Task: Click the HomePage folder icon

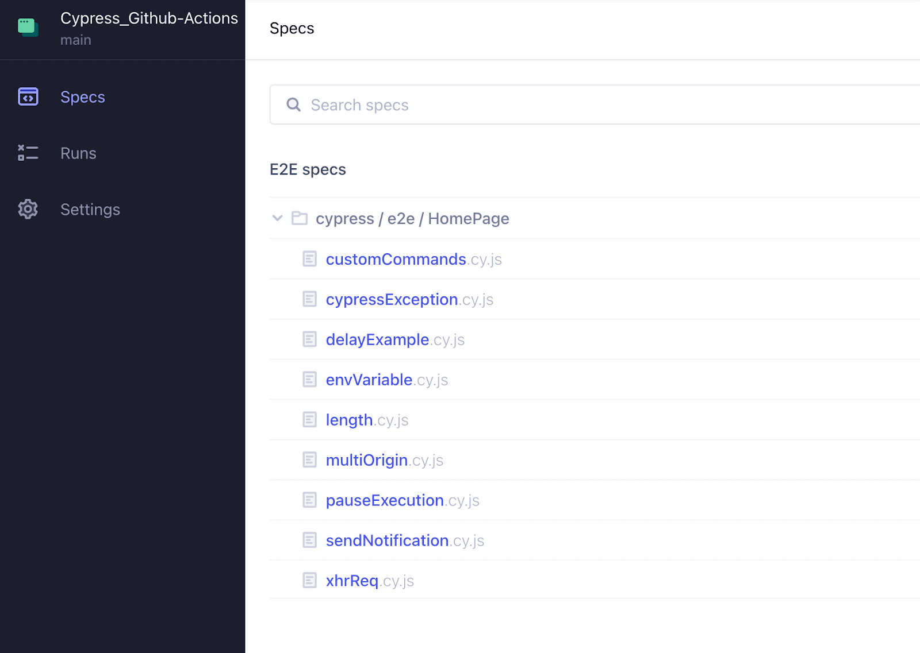Action: pyautogui.click(x=300, y=218)
